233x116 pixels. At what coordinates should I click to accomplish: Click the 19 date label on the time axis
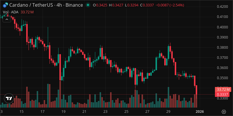pyautogui.click(x=63, y=111)
